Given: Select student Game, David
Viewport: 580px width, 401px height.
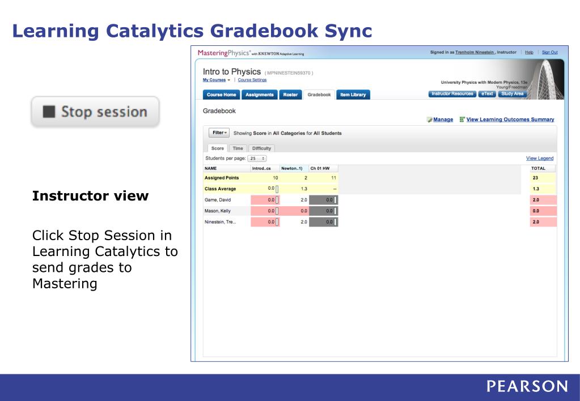Looking at the screenshot, I should tap(218, 200).
